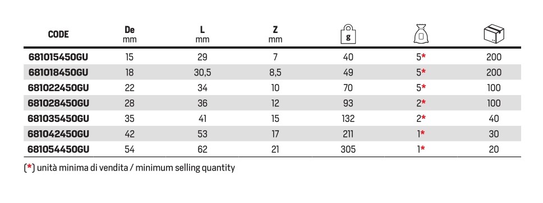Select the CODE column header

point(58,34)
